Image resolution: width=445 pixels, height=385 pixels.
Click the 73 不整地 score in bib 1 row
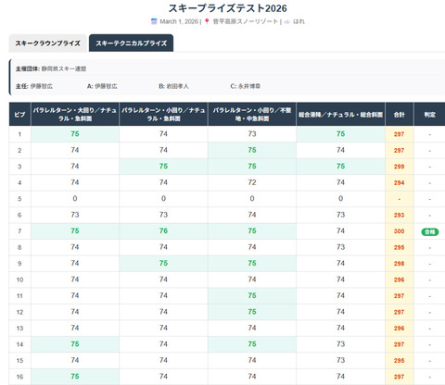pyautogui.click(x=252, y=133)
